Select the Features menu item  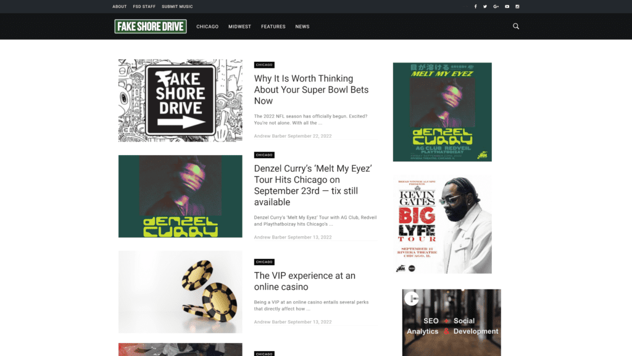coord(273,27)
